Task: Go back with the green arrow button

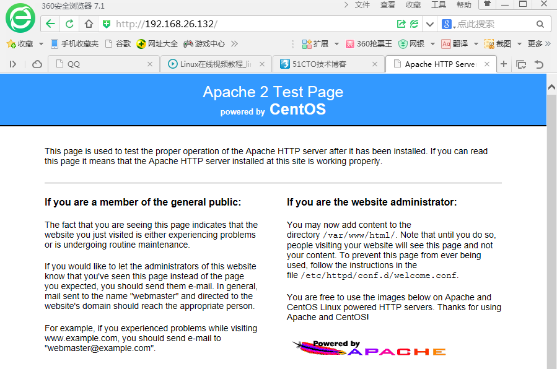Action: coord(50,24)
